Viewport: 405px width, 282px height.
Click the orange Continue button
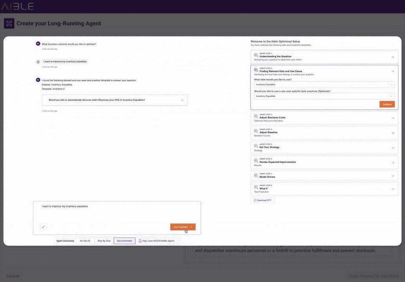pos(387,105)
